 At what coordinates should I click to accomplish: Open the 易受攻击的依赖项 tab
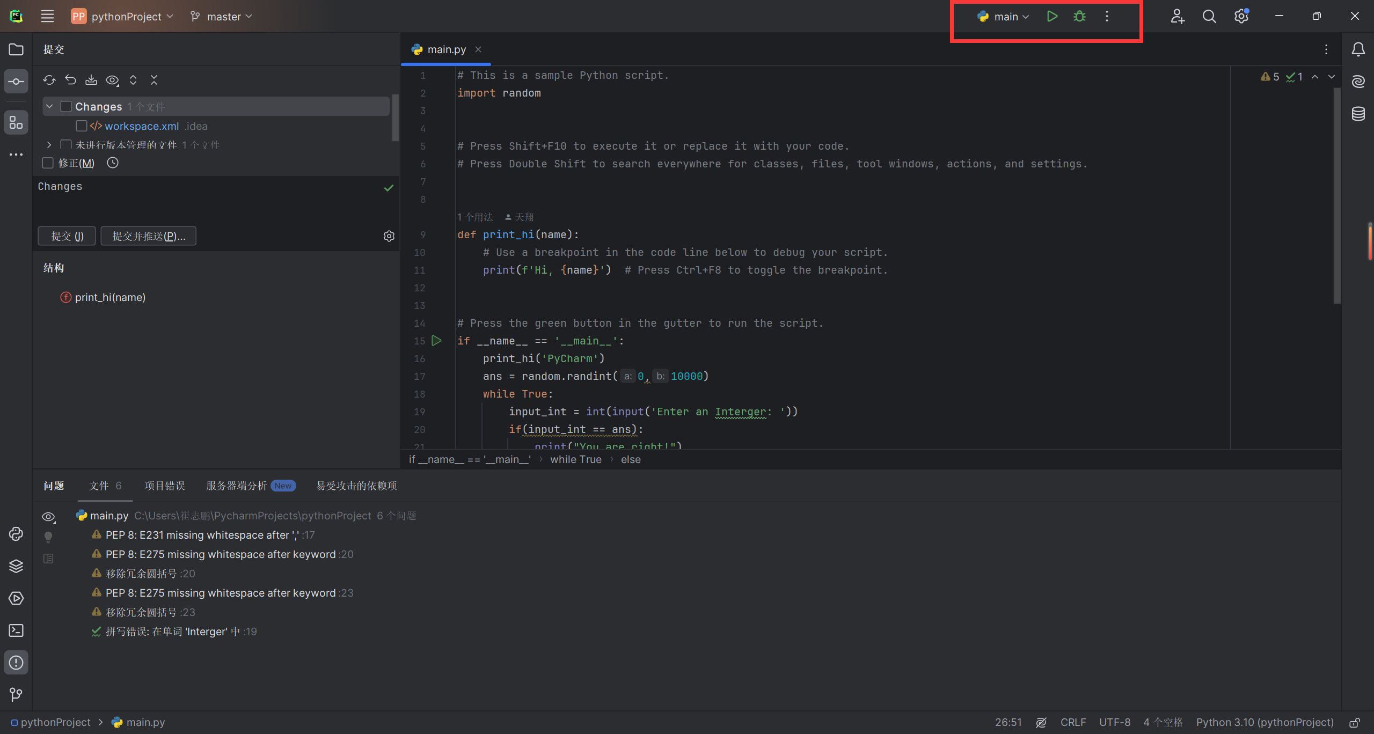[356, 486]
